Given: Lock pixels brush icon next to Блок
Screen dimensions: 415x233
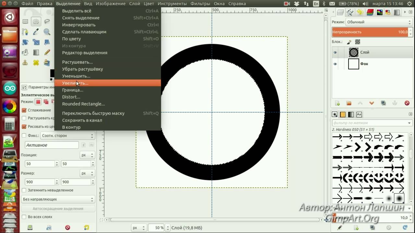Looking at the screenshot, I should pyautogui.click(x=349, y=42).
